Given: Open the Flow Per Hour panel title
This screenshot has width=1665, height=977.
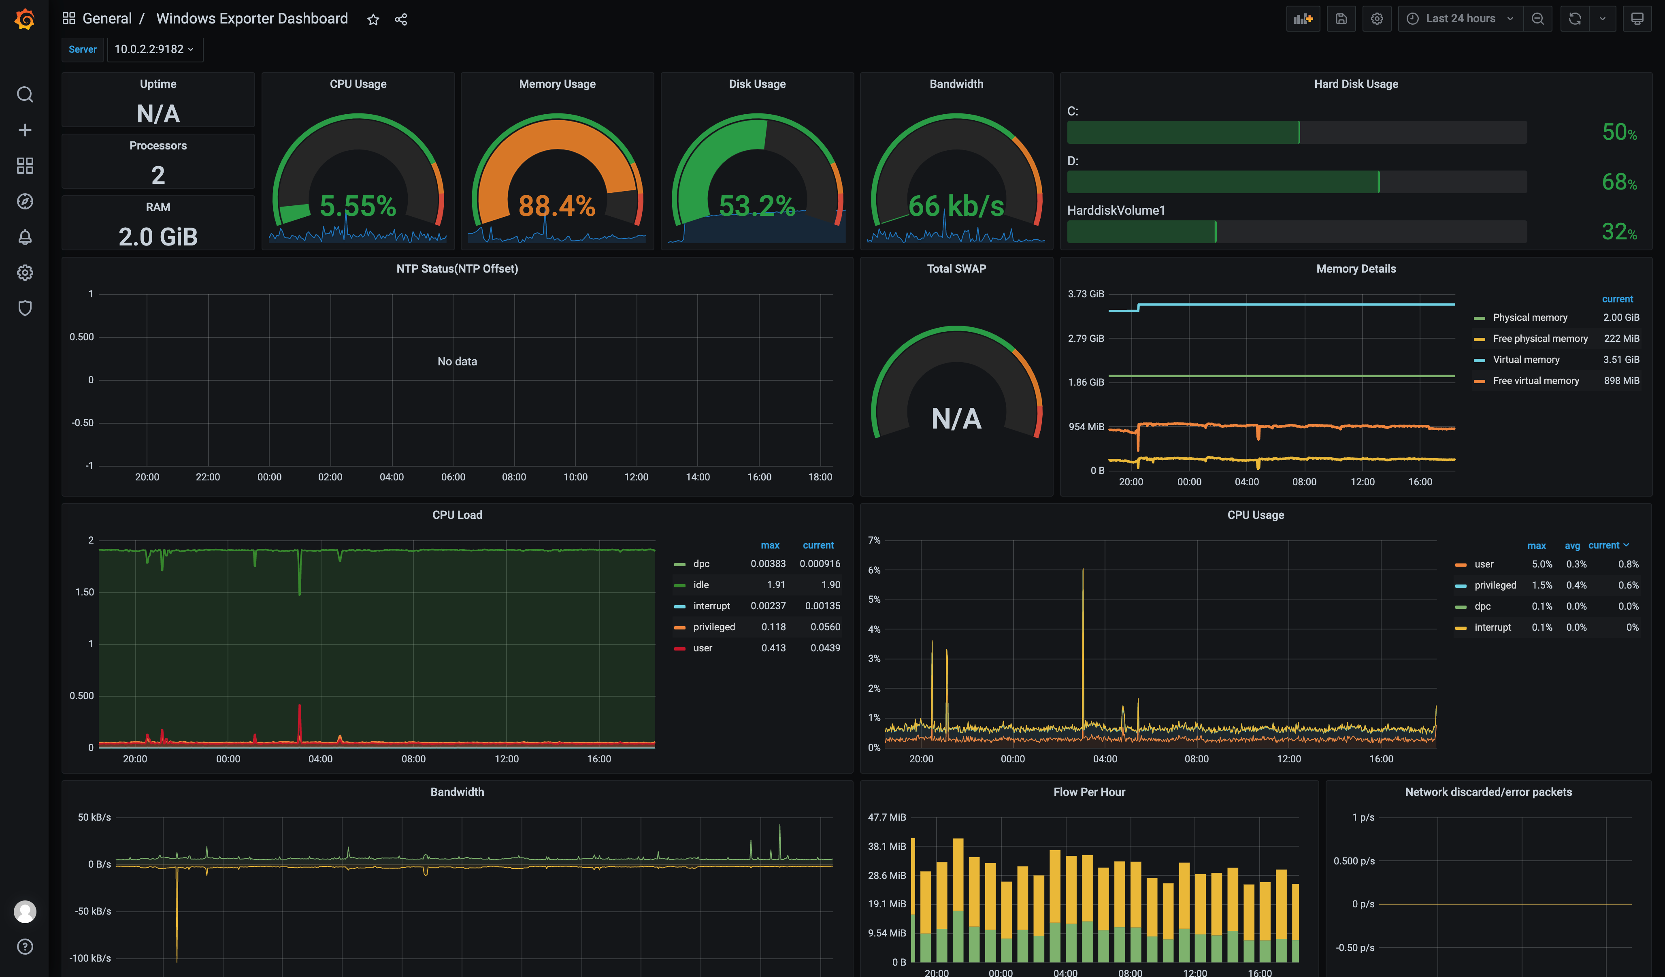Looking at the screenshot, I should click(1089, 792).
